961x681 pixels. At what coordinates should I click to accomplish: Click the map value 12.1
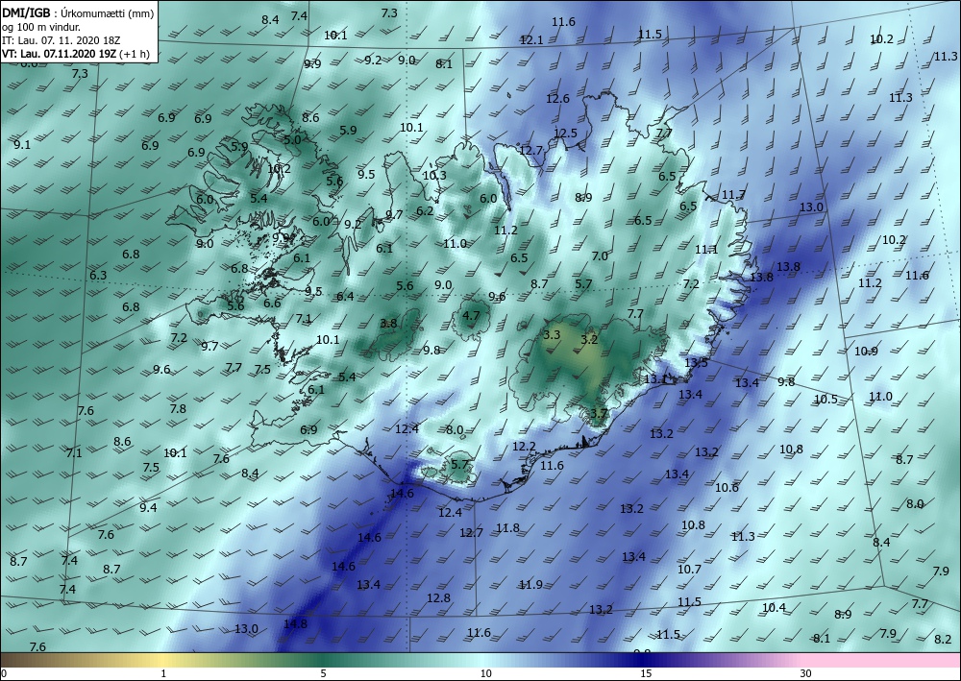coord(531,39)
